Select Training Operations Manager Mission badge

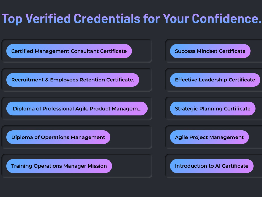click(59, 166)
